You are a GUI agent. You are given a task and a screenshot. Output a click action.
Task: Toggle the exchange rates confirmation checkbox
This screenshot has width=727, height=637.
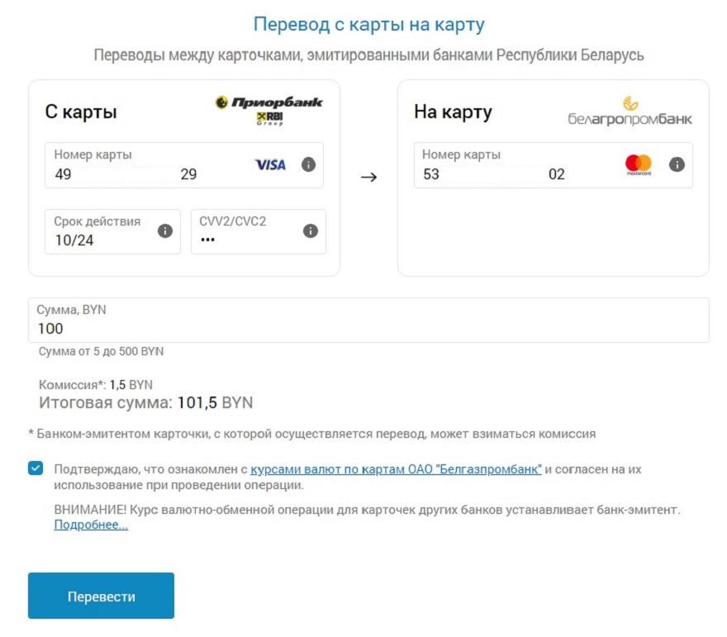pyautogui.click(x=36, y=468)
